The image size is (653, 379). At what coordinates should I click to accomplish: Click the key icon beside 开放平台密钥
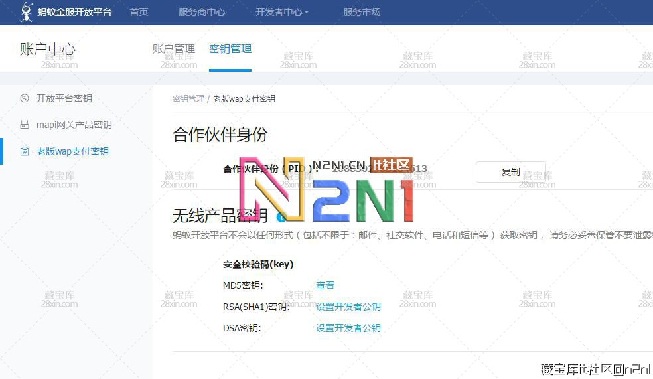[x=25, y=98]
